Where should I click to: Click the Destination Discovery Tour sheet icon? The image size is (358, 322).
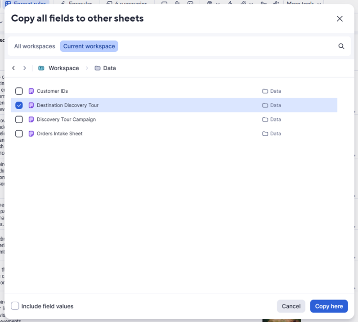pos(31,105)
